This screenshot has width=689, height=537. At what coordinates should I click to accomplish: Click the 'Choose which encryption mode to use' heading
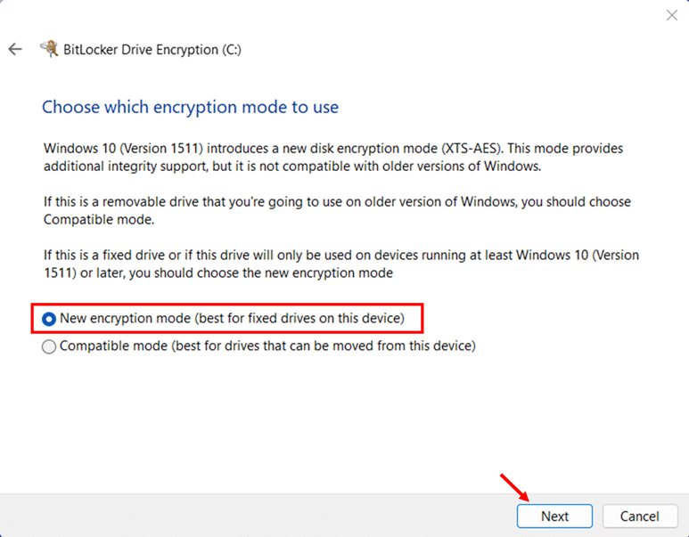coord(190,107)
